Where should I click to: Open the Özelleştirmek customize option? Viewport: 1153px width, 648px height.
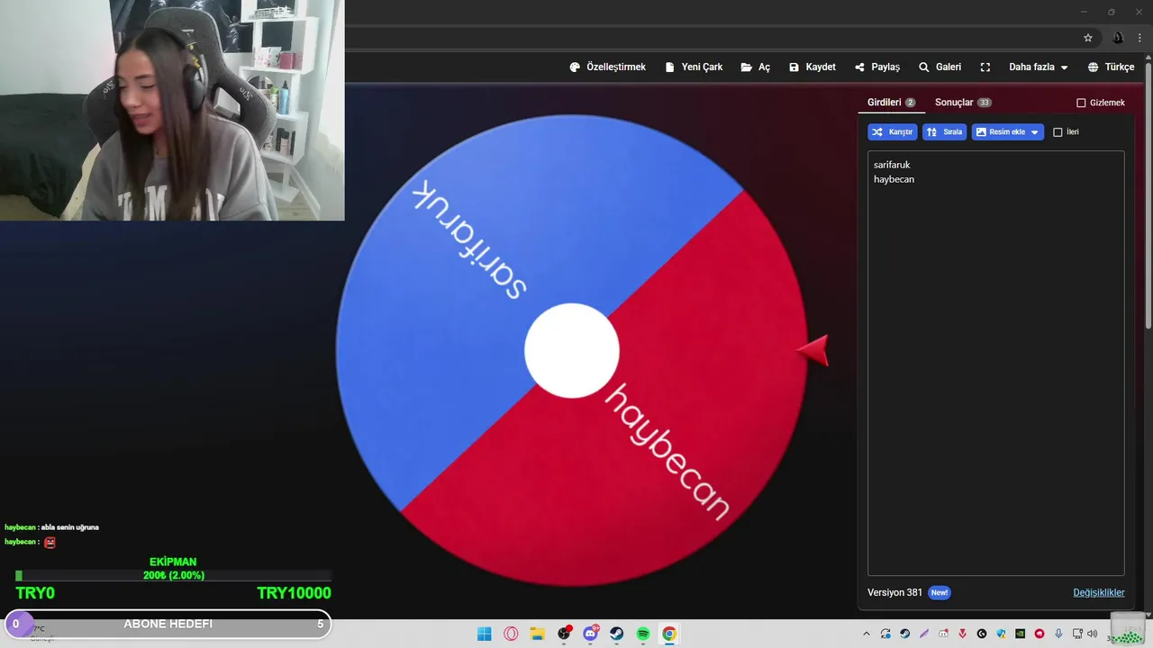click(x=607, y=67)
